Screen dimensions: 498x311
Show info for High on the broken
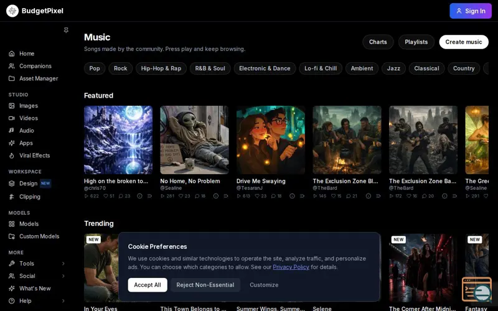(x=139, y=196)
